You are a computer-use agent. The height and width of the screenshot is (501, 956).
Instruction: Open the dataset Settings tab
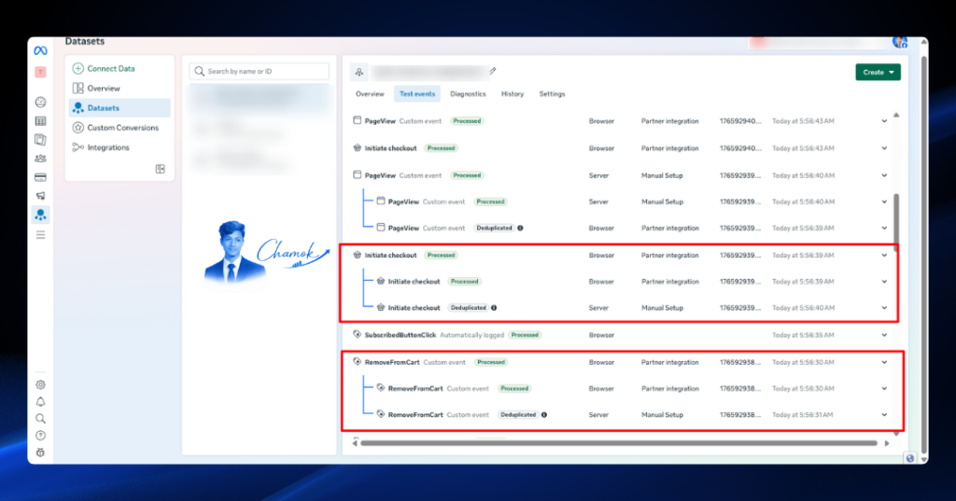[552, 94]
